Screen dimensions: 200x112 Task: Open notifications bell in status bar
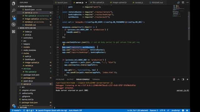tap(187, 110)
